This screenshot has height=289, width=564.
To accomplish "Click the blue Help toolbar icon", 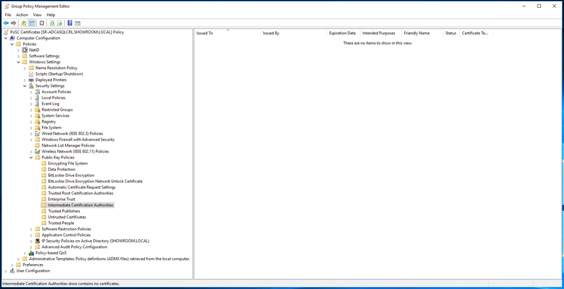I will (70, 23).
